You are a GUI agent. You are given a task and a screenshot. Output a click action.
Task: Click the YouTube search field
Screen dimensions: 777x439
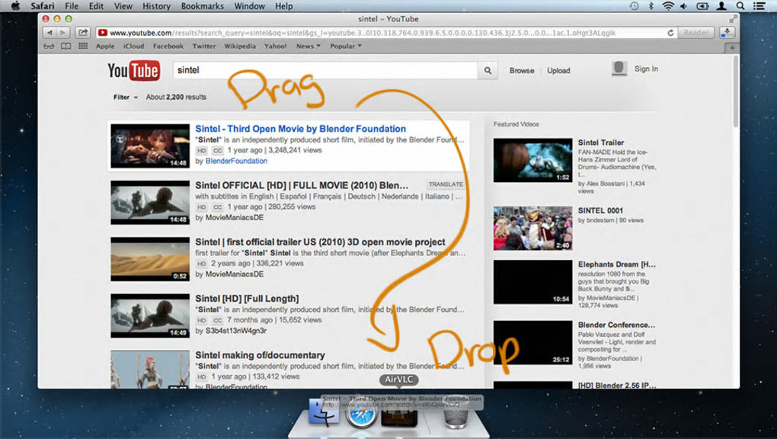click(325, 70)
